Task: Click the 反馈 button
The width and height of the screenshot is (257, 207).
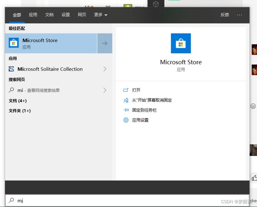Action: coord(225,15)
